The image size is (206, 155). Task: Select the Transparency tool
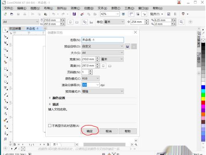tap(5, 114)
